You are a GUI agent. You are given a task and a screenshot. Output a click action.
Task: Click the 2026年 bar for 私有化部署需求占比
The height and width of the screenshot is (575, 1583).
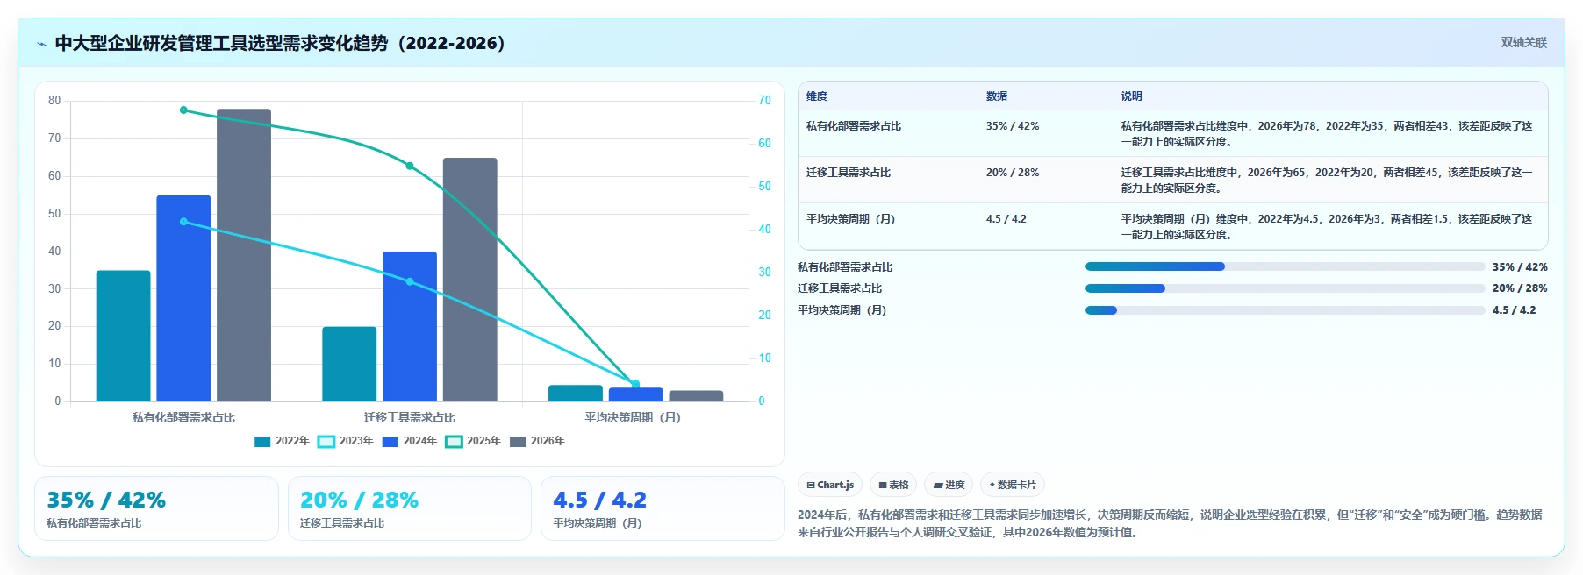click(244, 255)
